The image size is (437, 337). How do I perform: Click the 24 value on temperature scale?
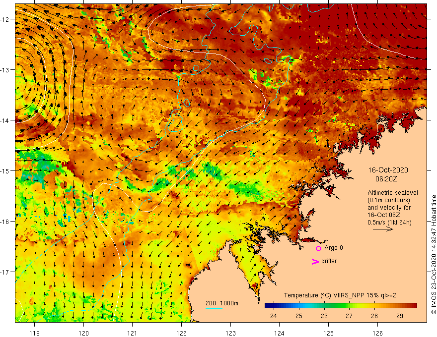click(x=274, y=316)
